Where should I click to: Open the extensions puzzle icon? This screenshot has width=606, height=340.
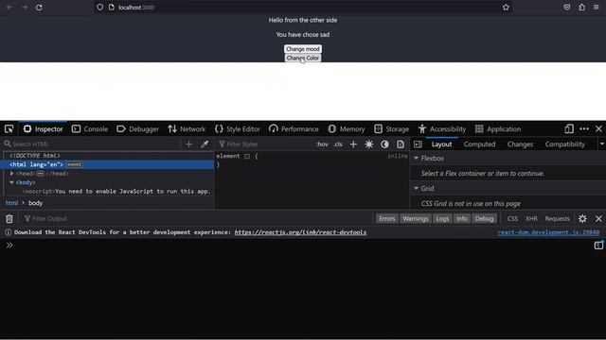point(581,8)
